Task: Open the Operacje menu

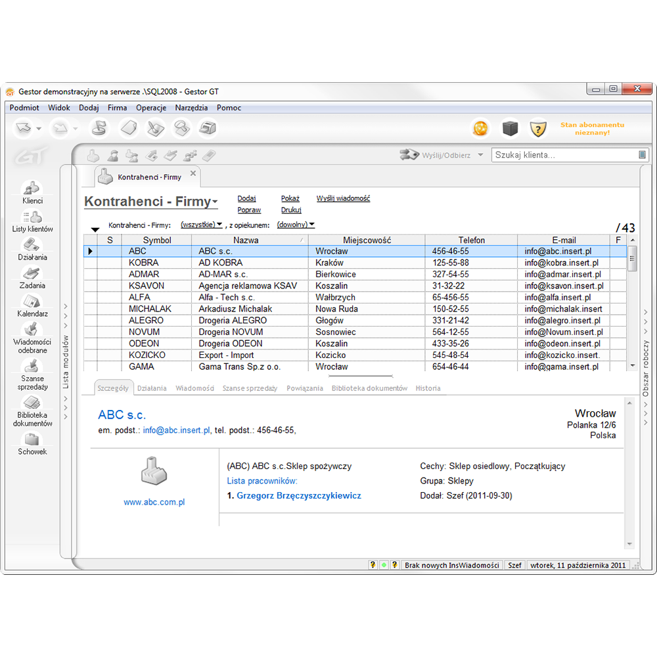Action: [151, 108]
